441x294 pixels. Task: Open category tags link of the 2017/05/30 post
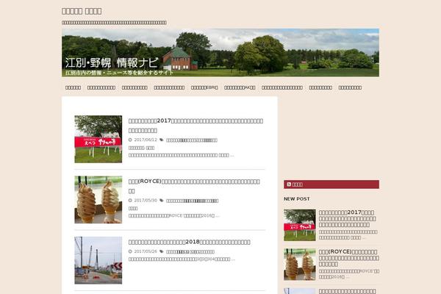[192, 201]
